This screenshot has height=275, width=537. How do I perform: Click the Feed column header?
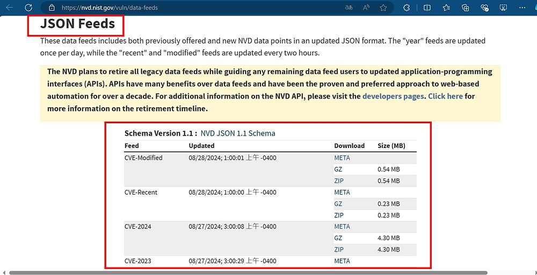tap(132, 146)
